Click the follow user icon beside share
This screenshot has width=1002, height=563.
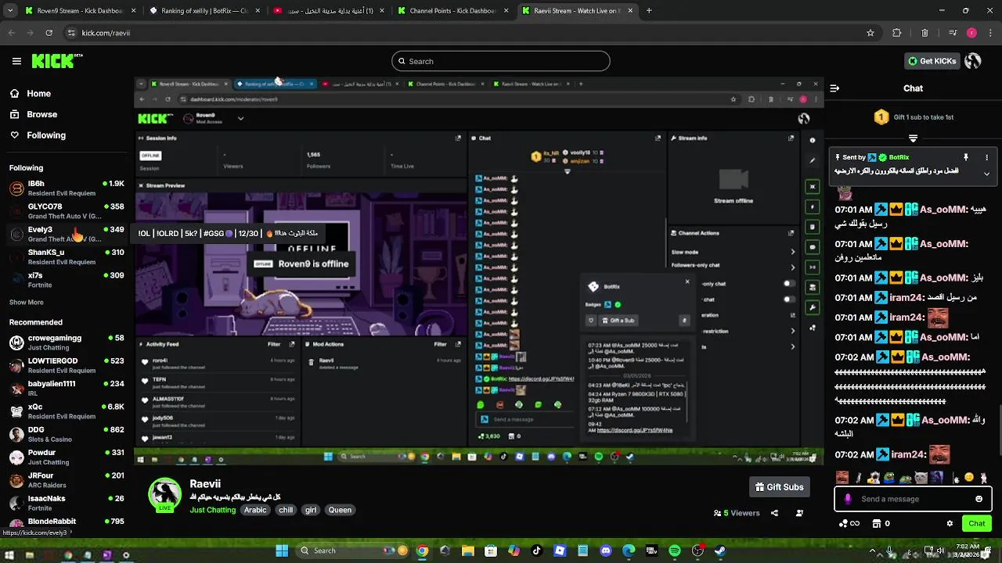[x=799, y=513]
